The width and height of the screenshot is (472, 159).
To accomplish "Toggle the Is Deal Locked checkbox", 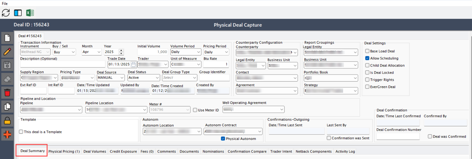I will coord(367,73).
